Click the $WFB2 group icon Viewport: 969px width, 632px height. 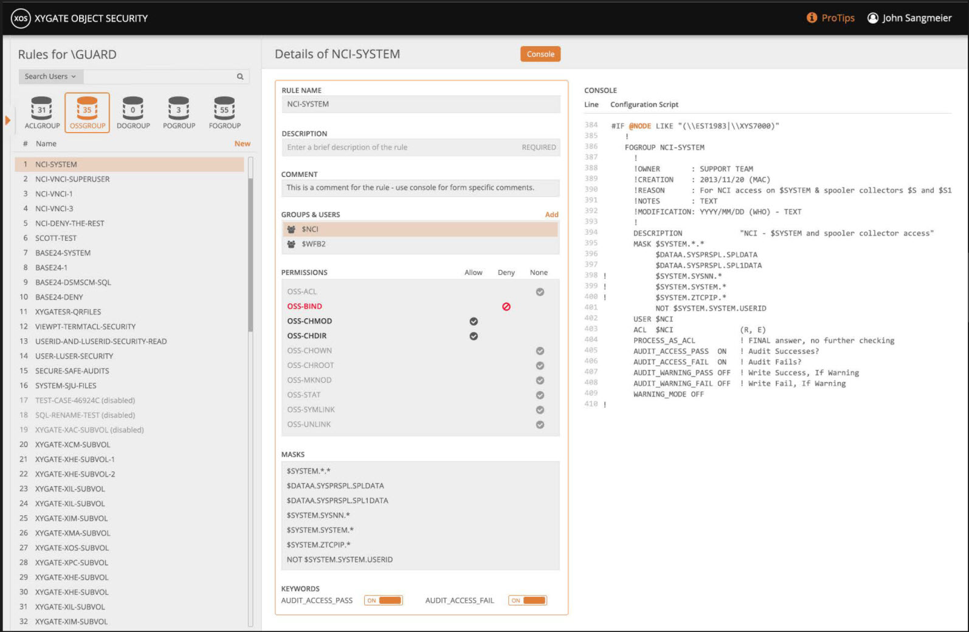click(291, 244)
